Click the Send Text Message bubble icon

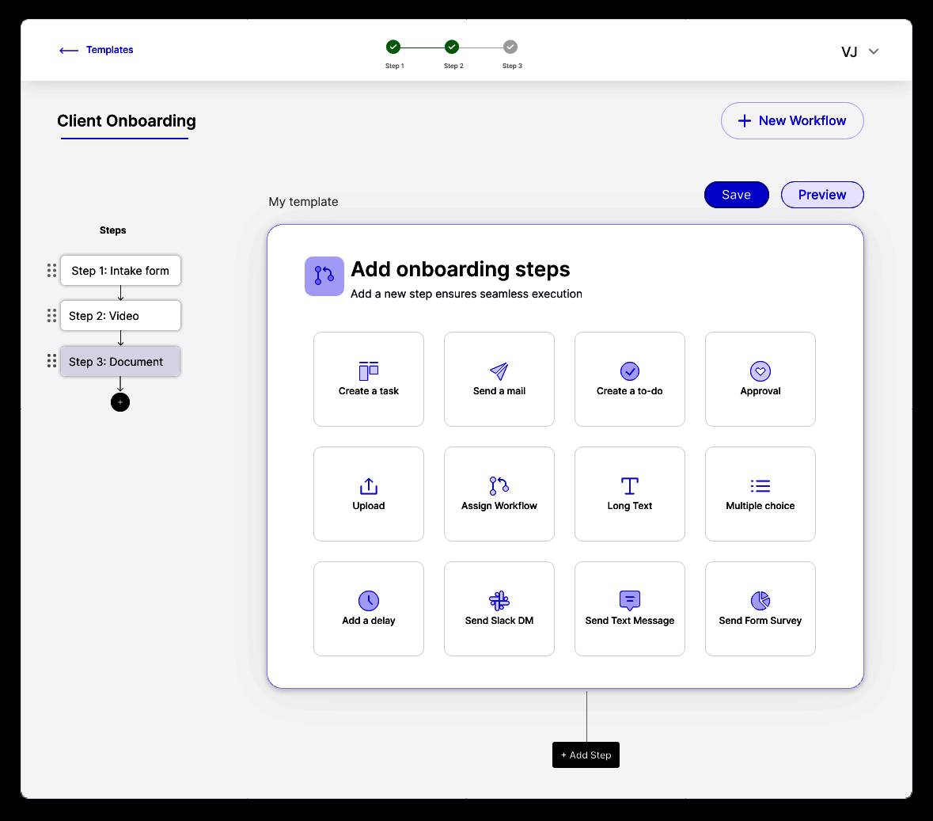pos(630,601)
